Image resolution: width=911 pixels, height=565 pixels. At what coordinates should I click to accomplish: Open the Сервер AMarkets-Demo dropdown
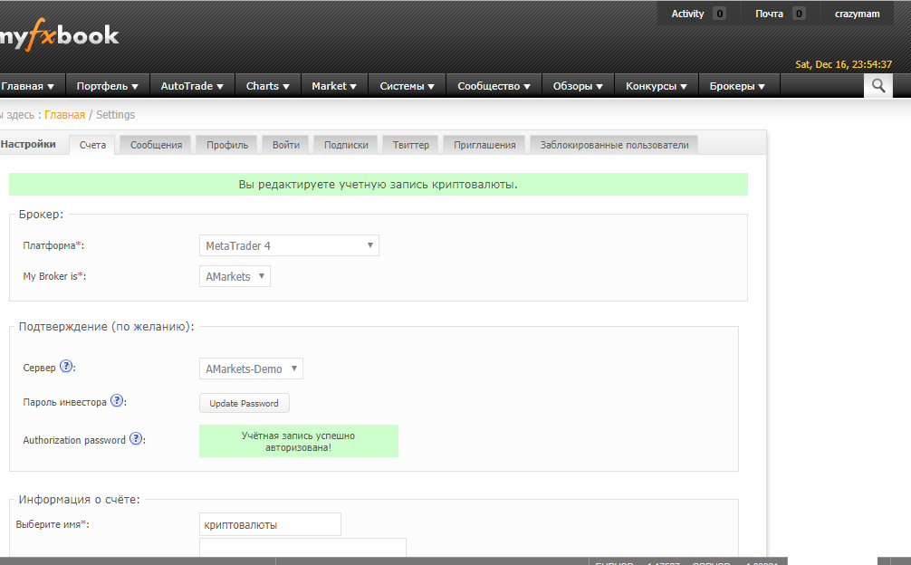[x=251, y=369]
